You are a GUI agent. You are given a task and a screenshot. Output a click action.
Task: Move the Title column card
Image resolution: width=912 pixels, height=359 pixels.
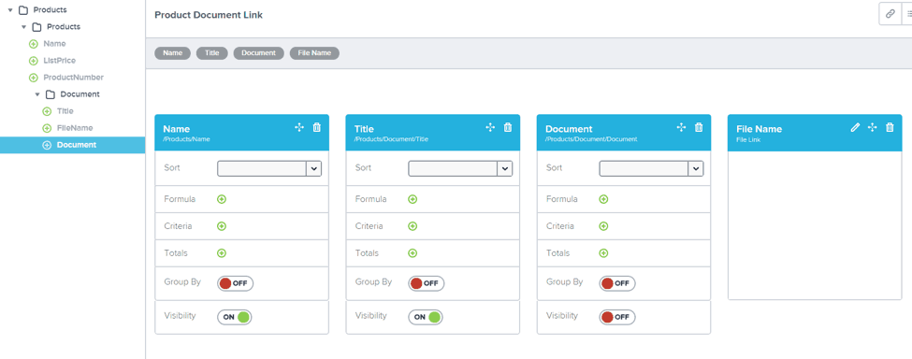pyautogui.click(x=490, y=127)
